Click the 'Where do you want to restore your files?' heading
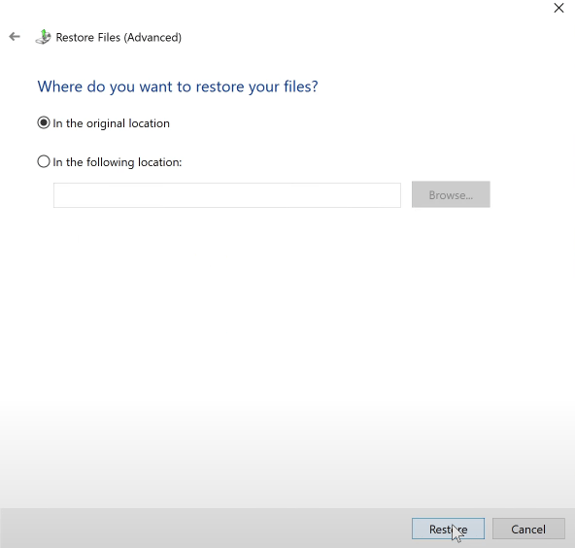 pyautogui.click(x=178, y=86)
